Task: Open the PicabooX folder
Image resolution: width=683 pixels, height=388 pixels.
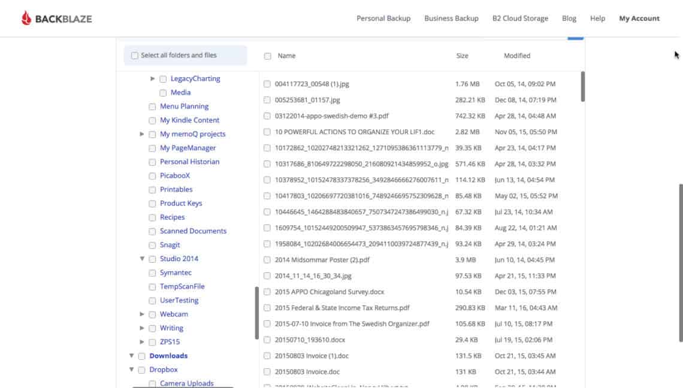Action: click(x=175, y=175)
